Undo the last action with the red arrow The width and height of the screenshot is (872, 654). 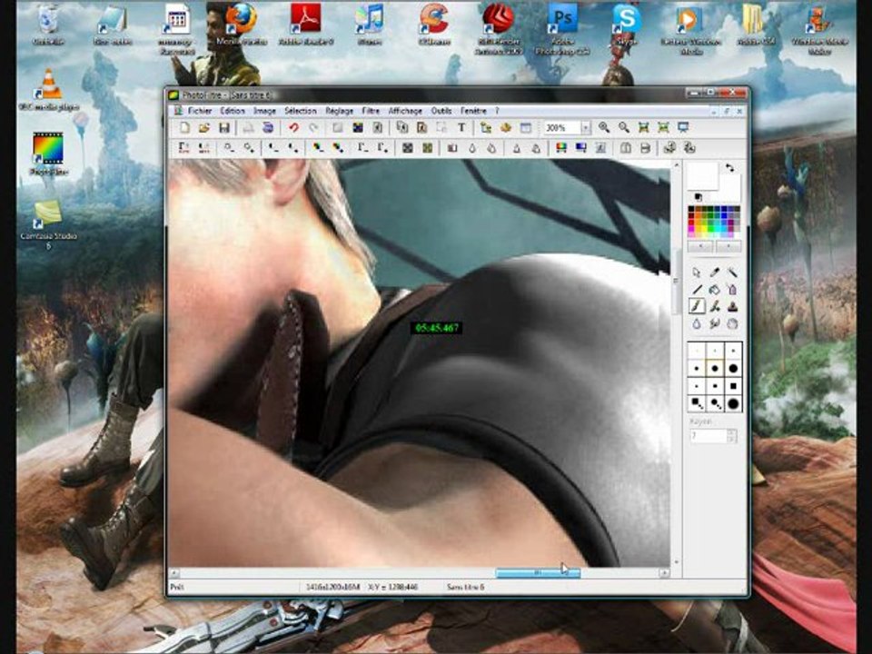pyautogui.click(x=293, y=128)
